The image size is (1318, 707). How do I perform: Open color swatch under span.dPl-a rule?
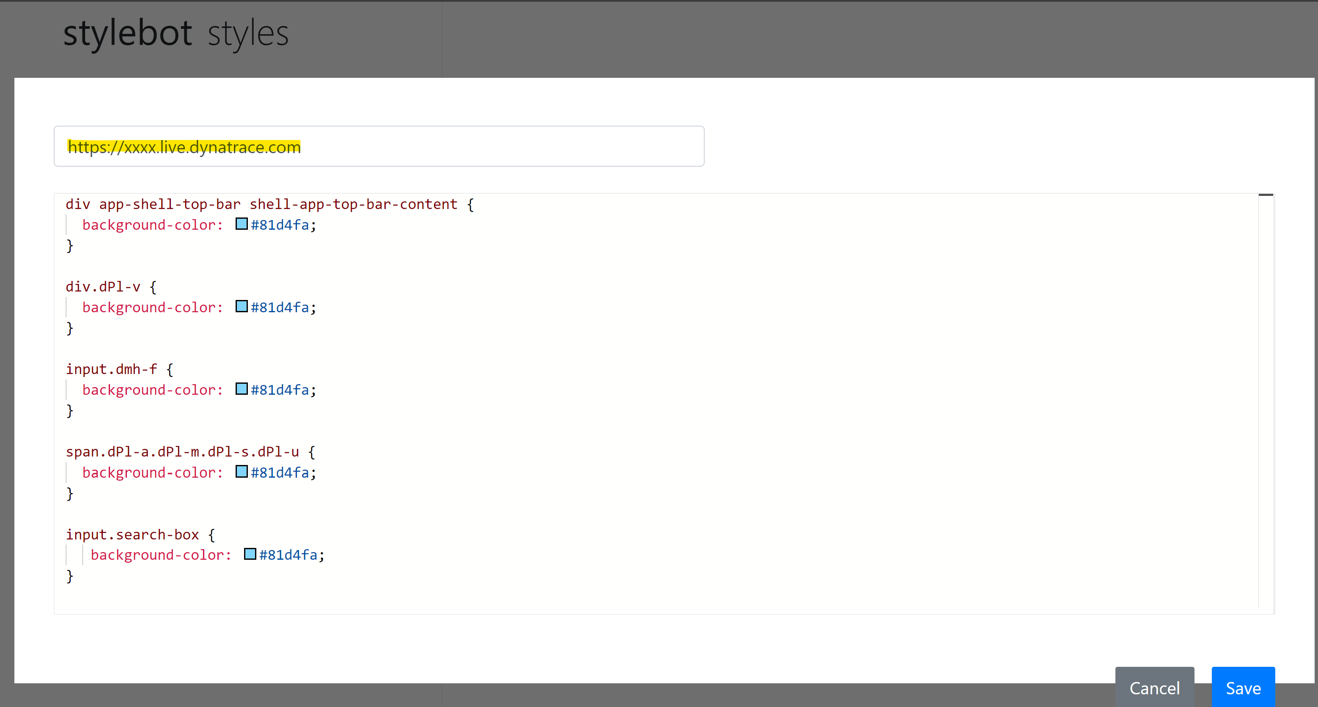tap(242, 471)
